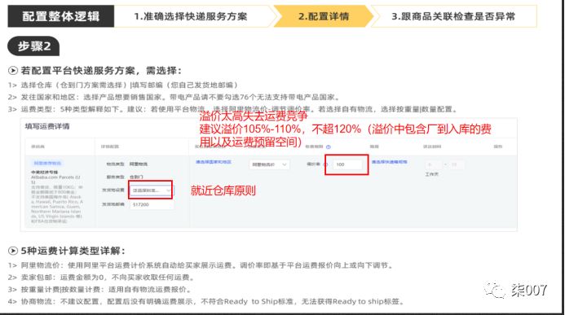Viewport: 565px width, 315px height.
Task: Click the line 3> 按重量计费|按数量计费
Action: pos(99,290)
